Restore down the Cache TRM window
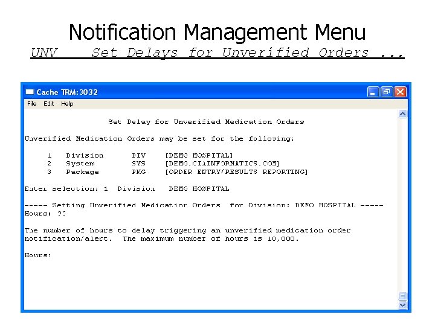This screenshot has height=326, width=435. 387,92
